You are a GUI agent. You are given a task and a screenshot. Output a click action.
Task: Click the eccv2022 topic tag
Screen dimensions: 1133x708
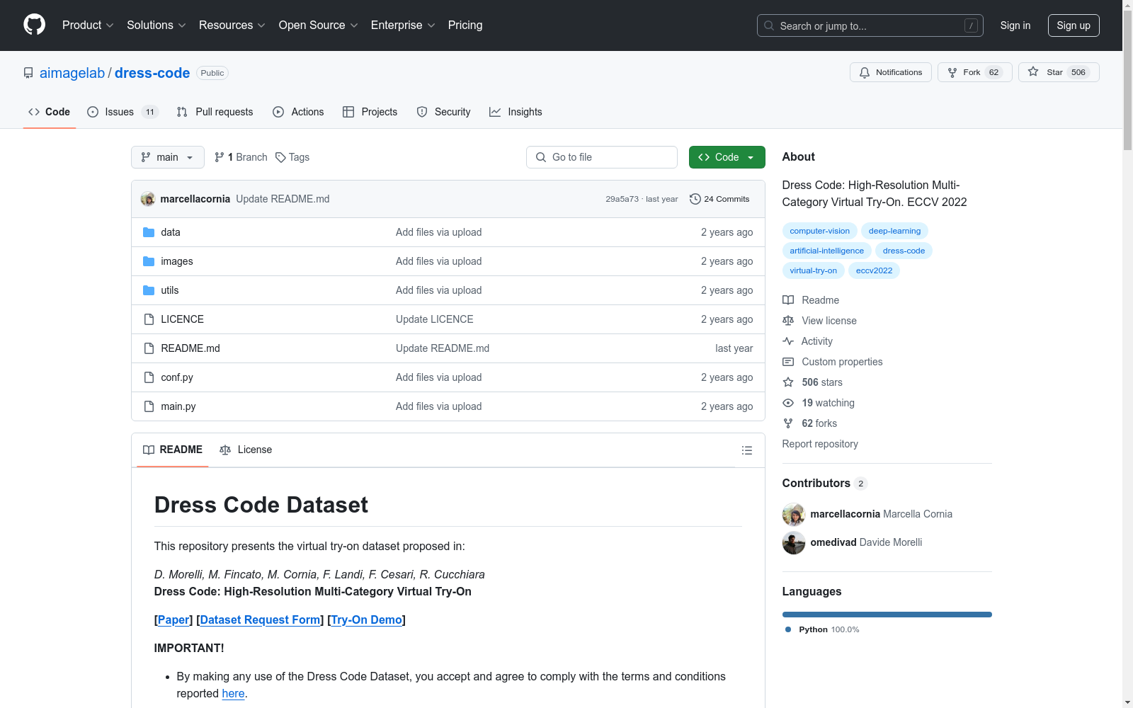click(x=874, y=270)
